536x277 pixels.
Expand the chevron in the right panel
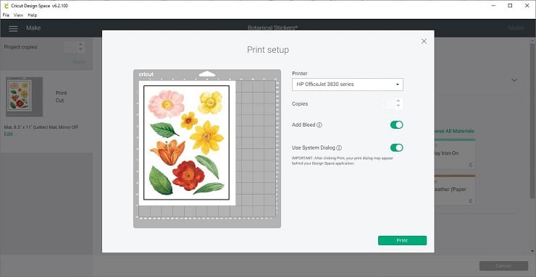click(514, 80)
